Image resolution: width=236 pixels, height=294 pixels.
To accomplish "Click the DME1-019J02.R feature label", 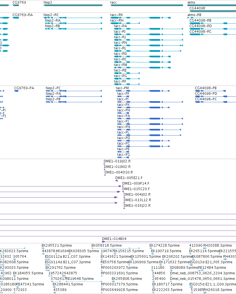I will click(117, 161).
